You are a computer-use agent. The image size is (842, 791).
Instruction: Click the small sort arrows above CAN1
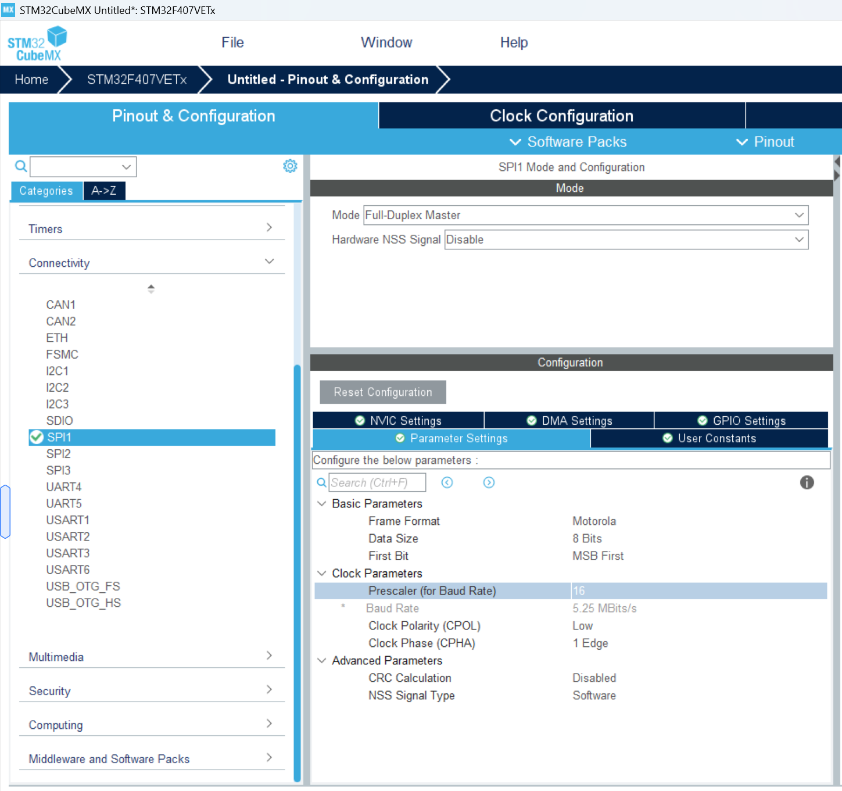151,289
